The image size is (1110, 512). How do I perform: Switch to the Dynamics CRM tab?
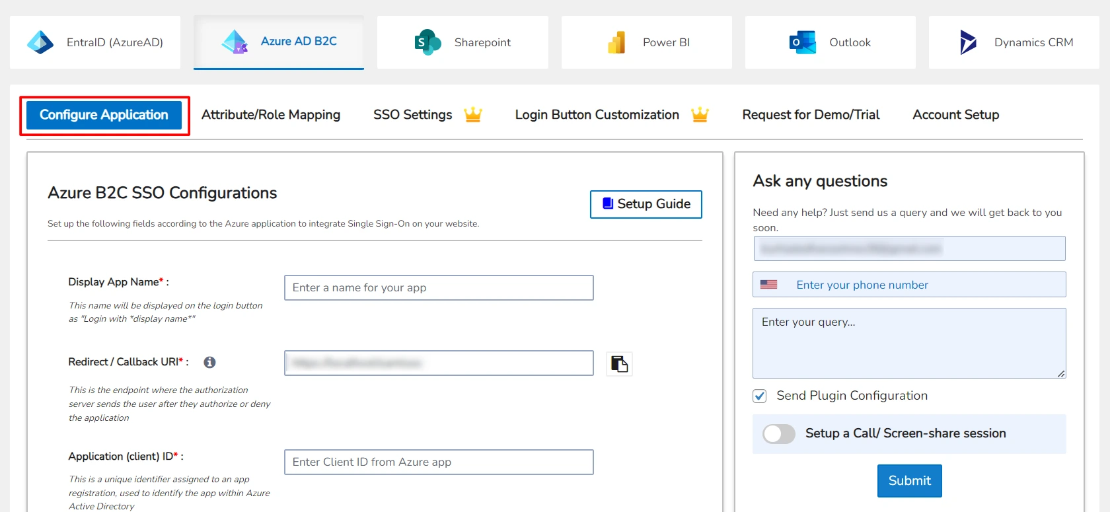pyautogui.click(x=1014, y=42)
